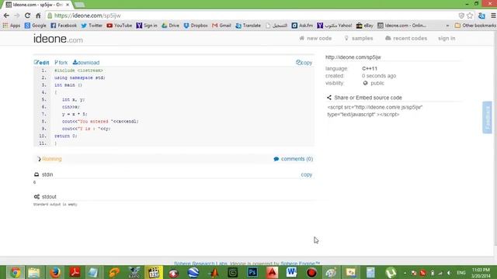Expand the hidden bookmarks overflow chevron
This screenshot has height=279, width=497.
coord(447,26)
